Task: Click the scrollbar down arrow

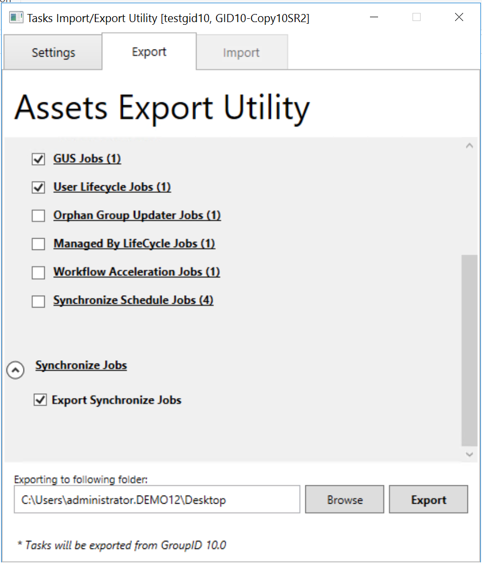Action: click(469, 454)
